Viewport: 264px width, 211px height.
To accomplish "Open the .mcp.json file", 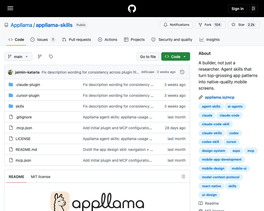I will pos(24,128).
